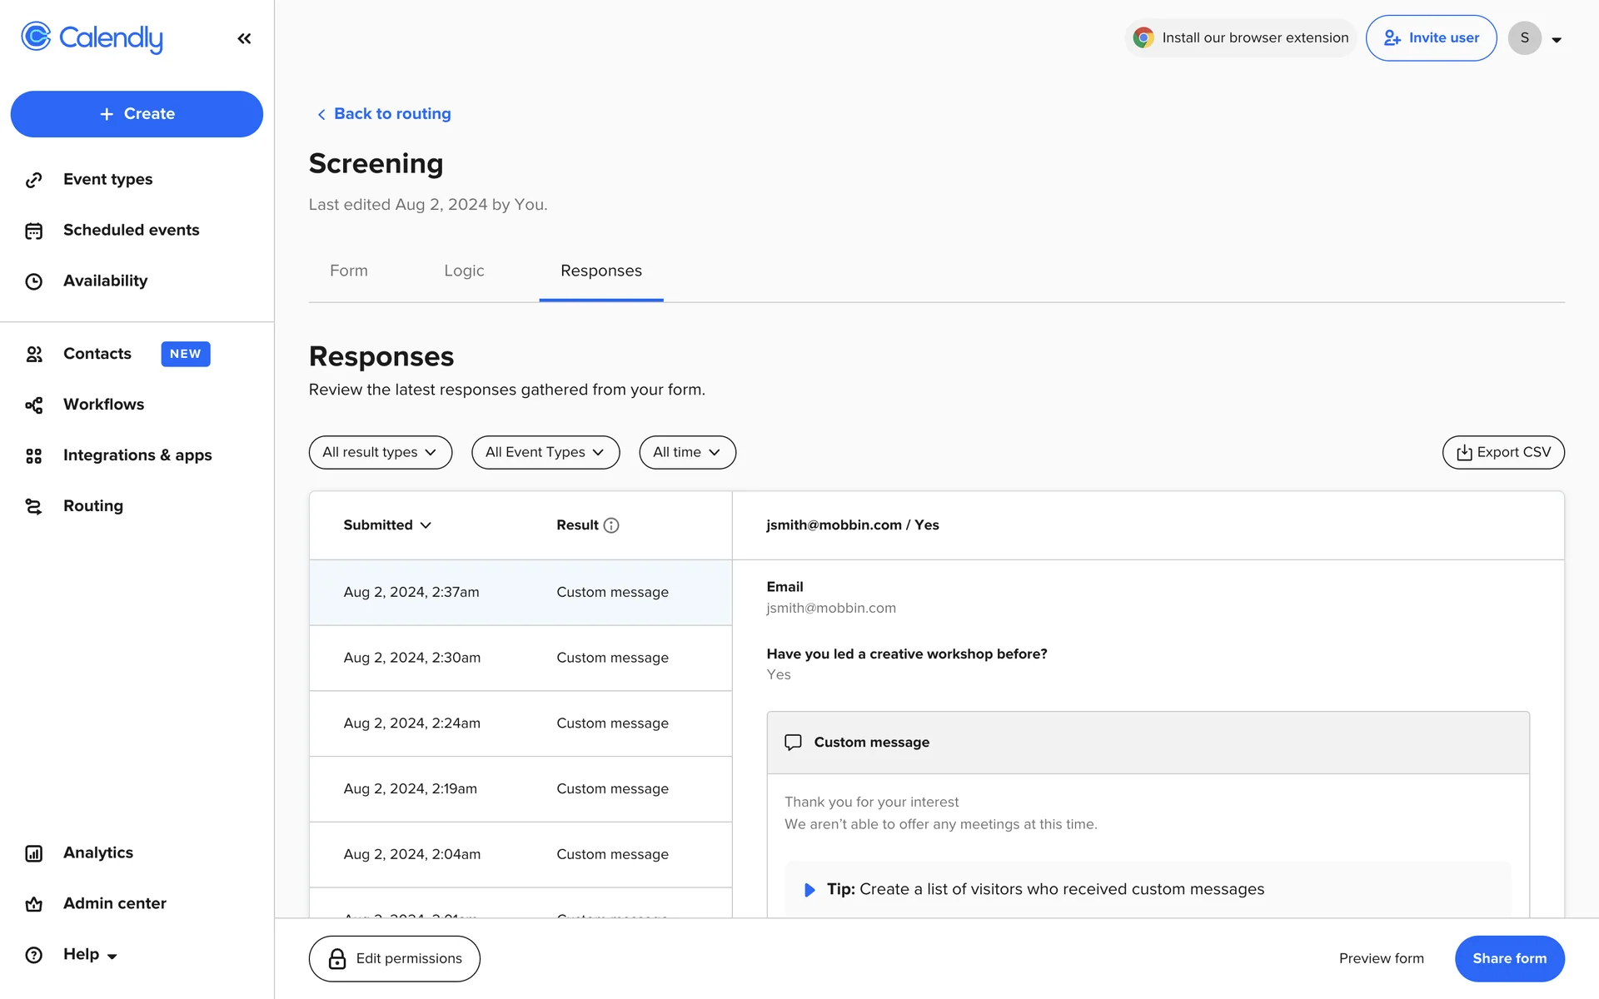Sort by the Submitted column header
The width and height of the screenshot is (1599, 999).
pos(387,525)
